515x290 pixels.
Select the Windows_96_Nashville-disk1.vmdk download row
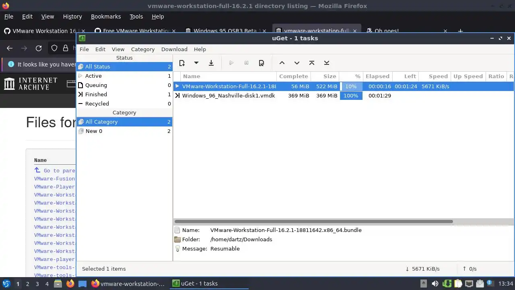coord(344,95)
